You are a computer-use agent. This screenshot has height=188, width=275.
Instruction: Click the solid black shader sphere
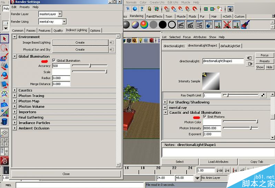point(163,25)
